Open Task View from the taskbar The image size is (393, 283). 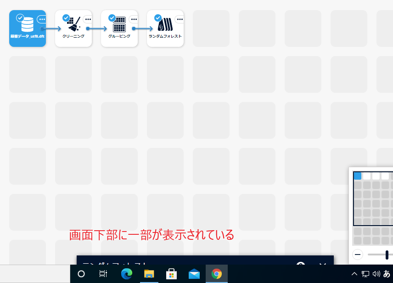103,274
